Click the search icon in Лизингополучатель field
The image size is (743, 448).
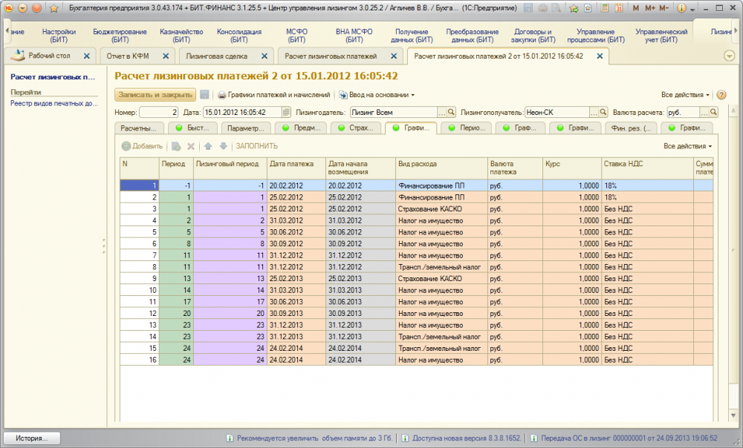(603, 112)
